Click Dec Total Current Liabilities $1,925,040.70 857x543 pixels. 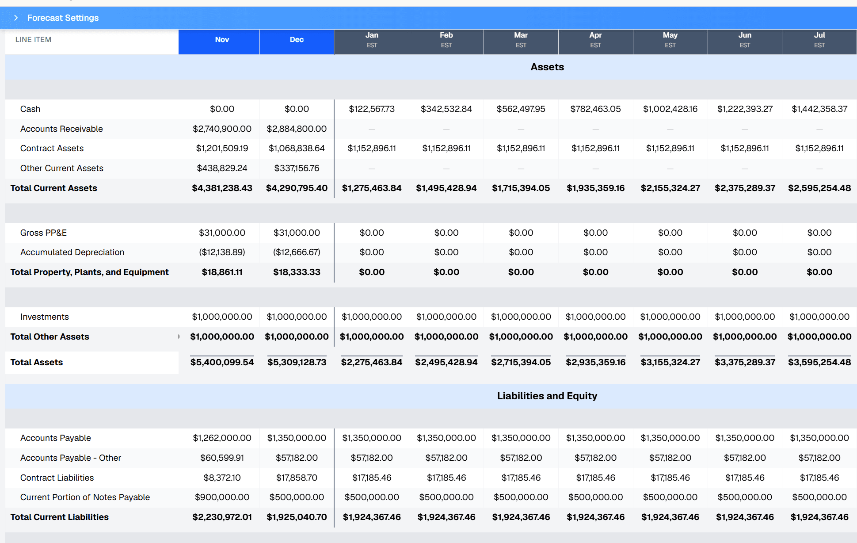[x=297, y=517]
